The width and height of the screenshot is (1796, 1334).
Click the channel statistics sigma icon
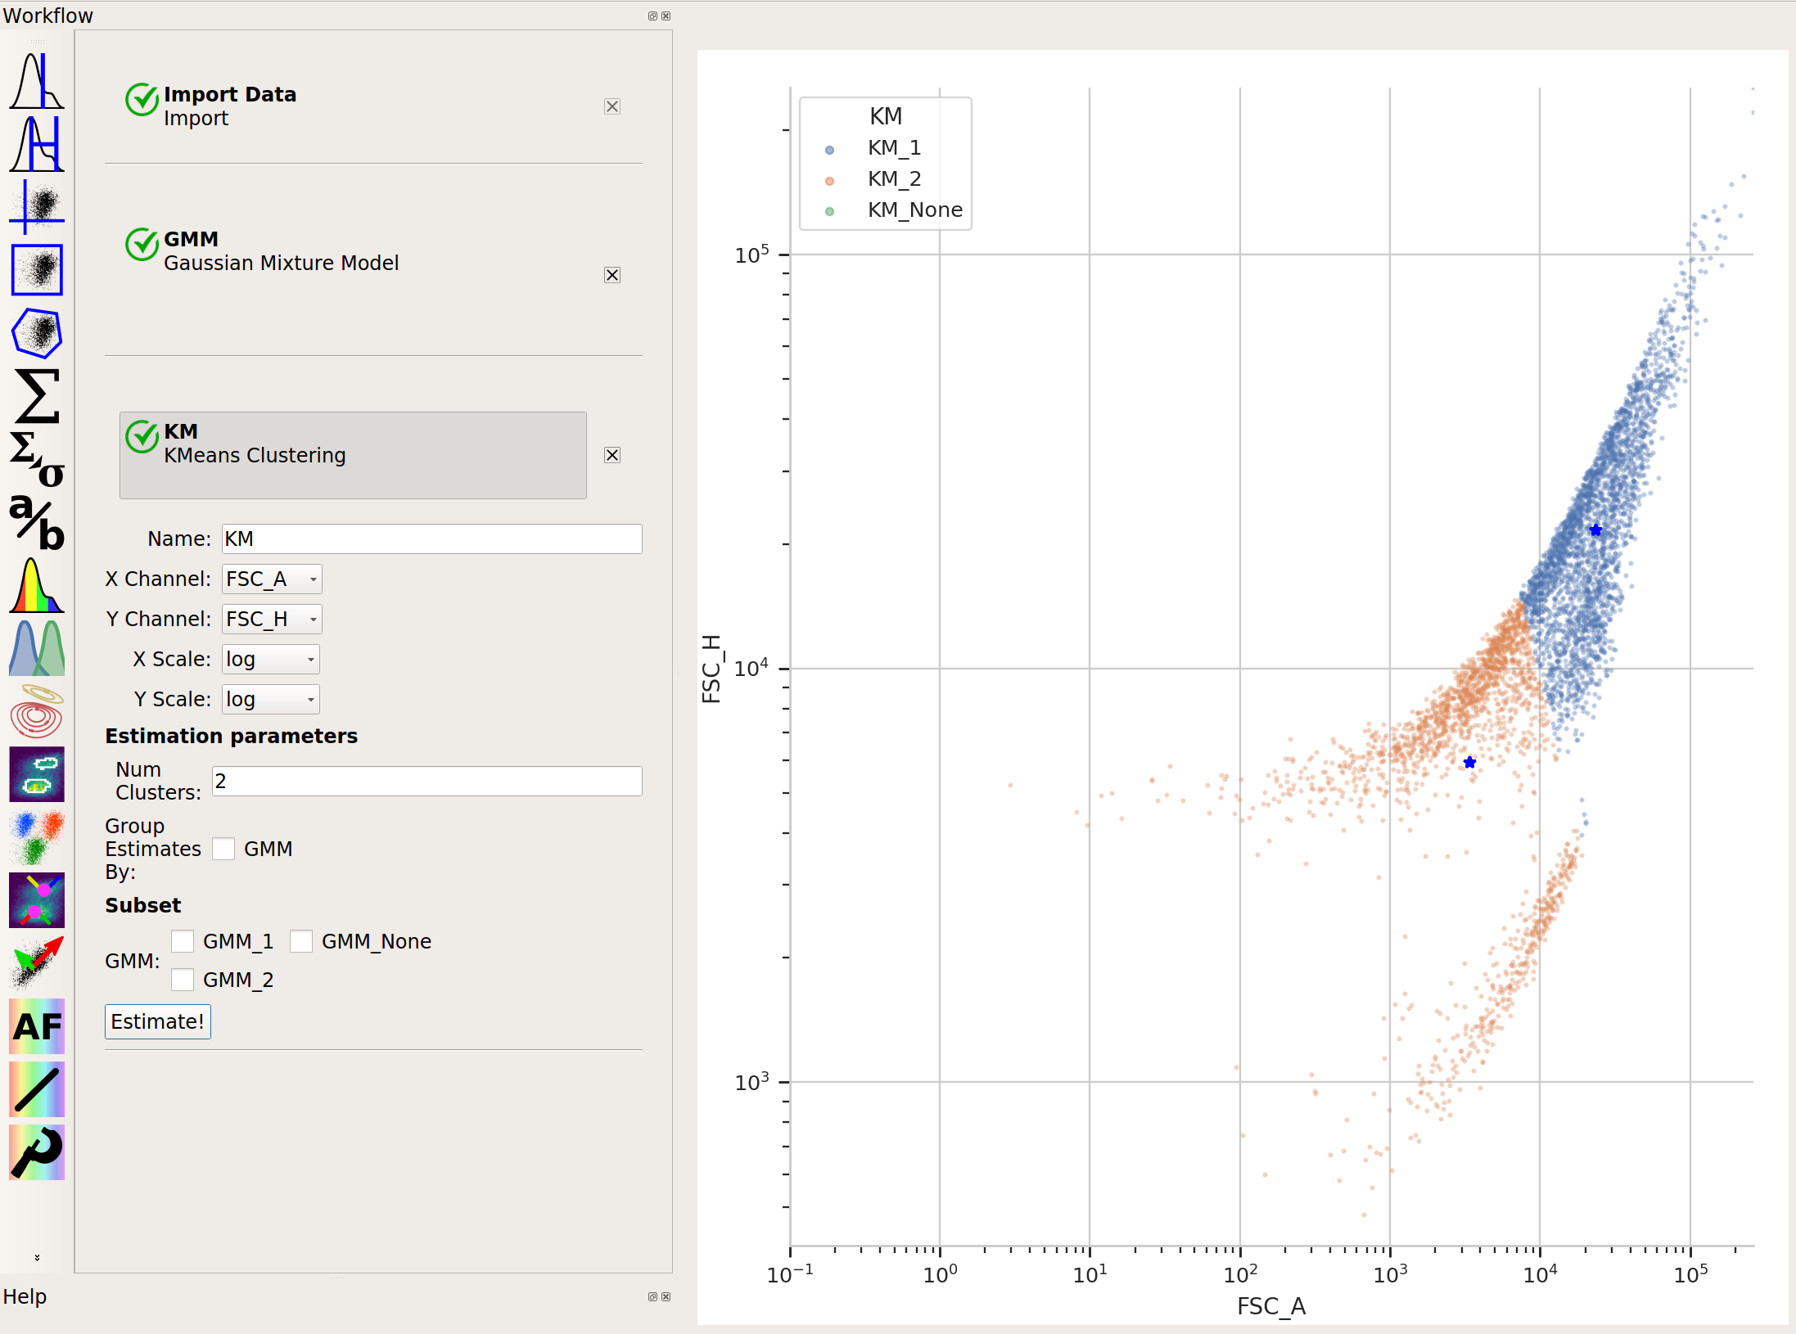pyautogui.click(x=37, y=396)
